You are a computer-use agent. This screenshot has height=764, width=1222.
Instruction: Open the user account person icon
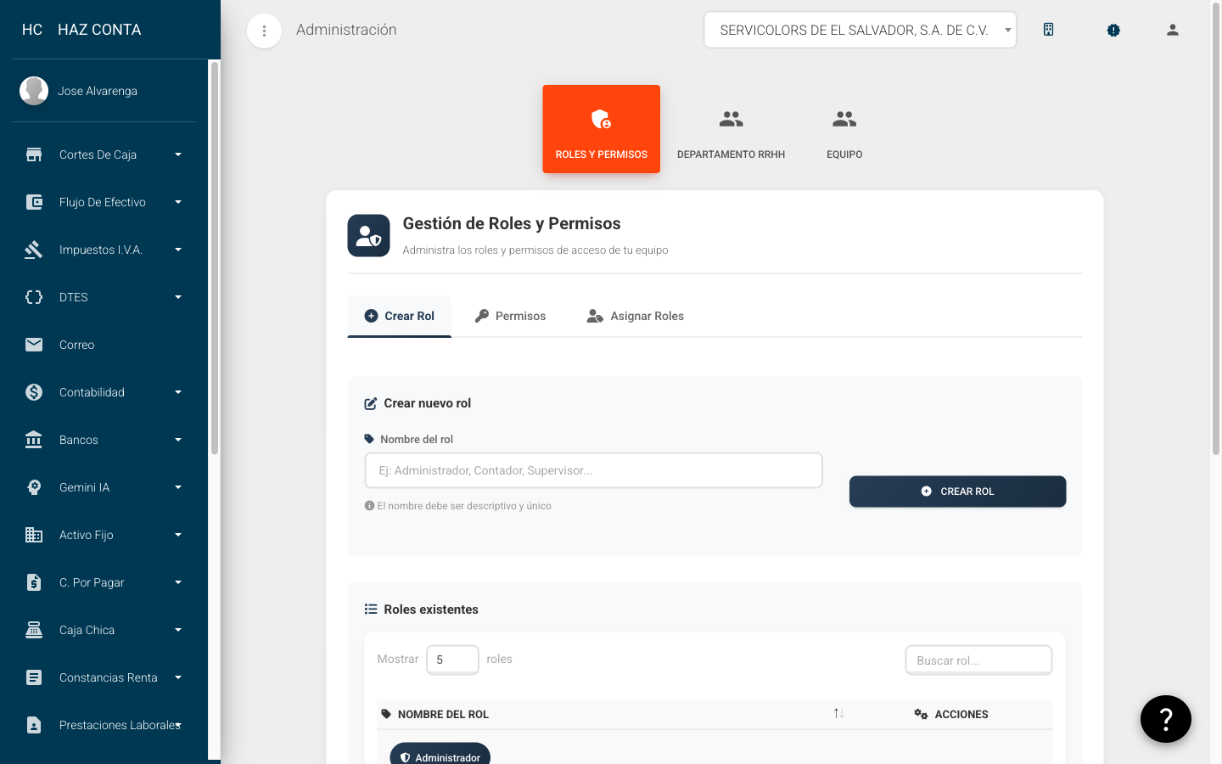1173,30
